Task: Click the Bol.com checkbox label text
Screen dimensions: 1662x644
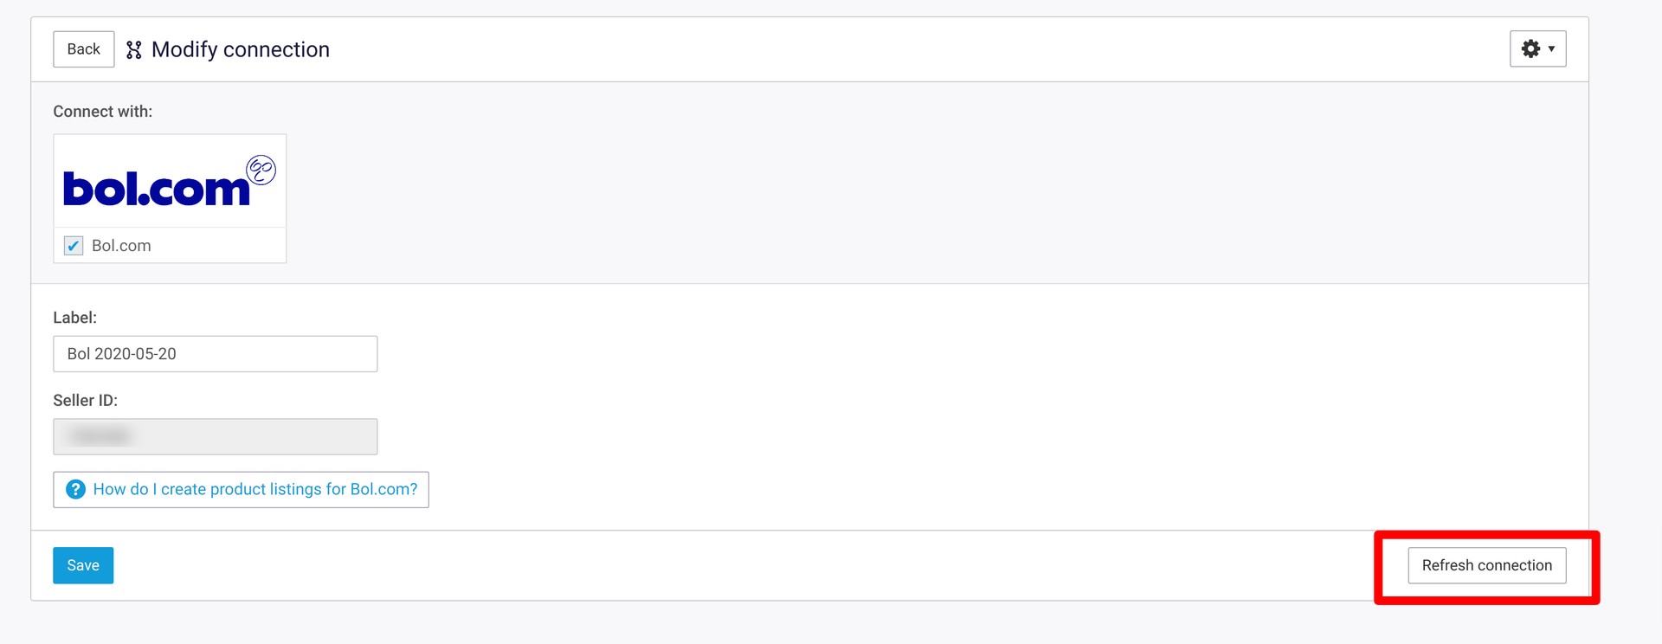Action: [x=121, y=246]
